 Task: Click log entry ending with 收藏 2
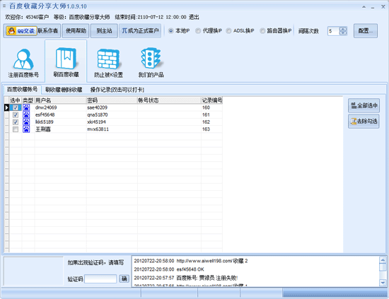coord(191,261)
